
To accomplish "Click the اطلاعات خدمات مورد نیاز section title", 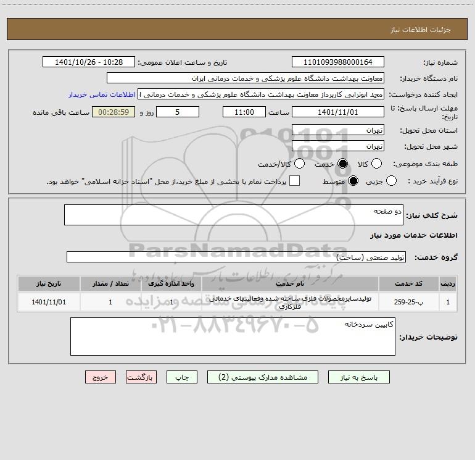I will pos(413,235).
